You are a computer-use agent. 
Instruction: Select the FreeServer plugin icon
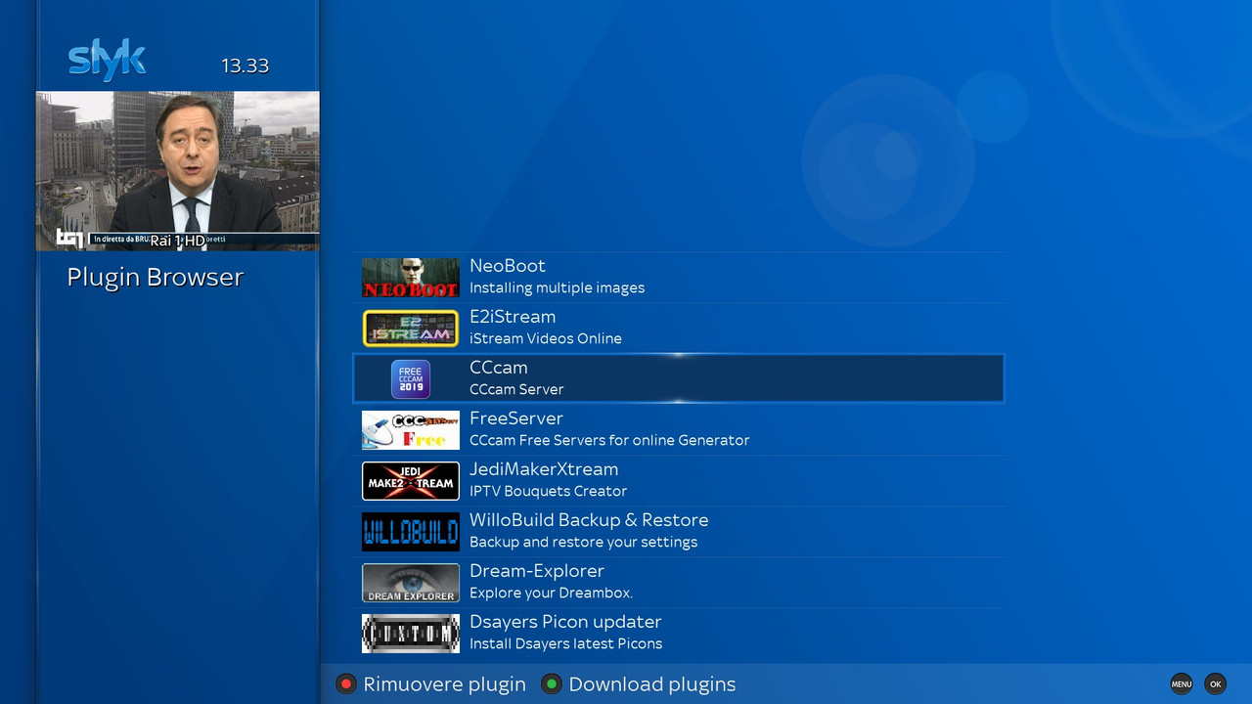click(x=411, y=430)
